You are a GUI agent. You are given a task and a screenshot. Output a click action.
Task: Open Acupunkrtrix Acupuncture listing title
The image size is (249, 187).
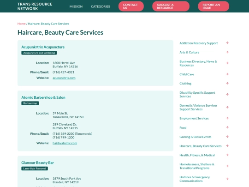[x=43, y=47]
